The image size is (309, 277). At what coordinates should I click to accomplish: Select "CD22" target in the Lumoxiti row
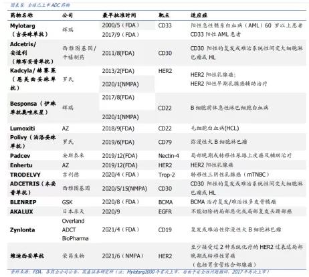165,128
